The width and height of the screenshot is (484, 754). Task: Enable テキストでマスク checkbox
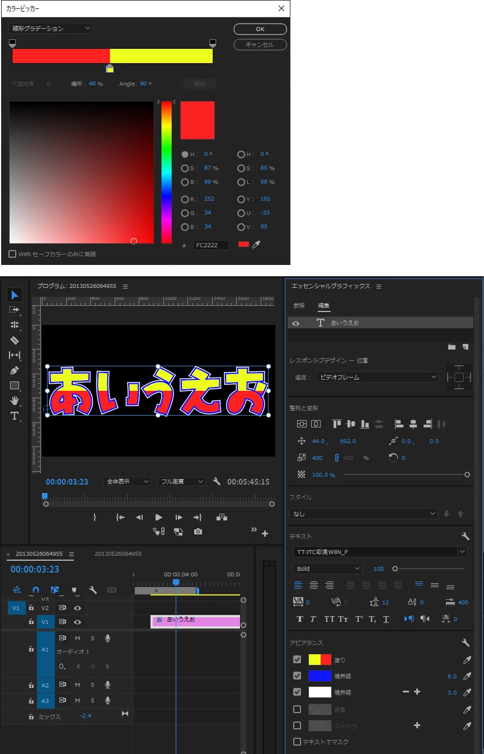click(297, 742)
